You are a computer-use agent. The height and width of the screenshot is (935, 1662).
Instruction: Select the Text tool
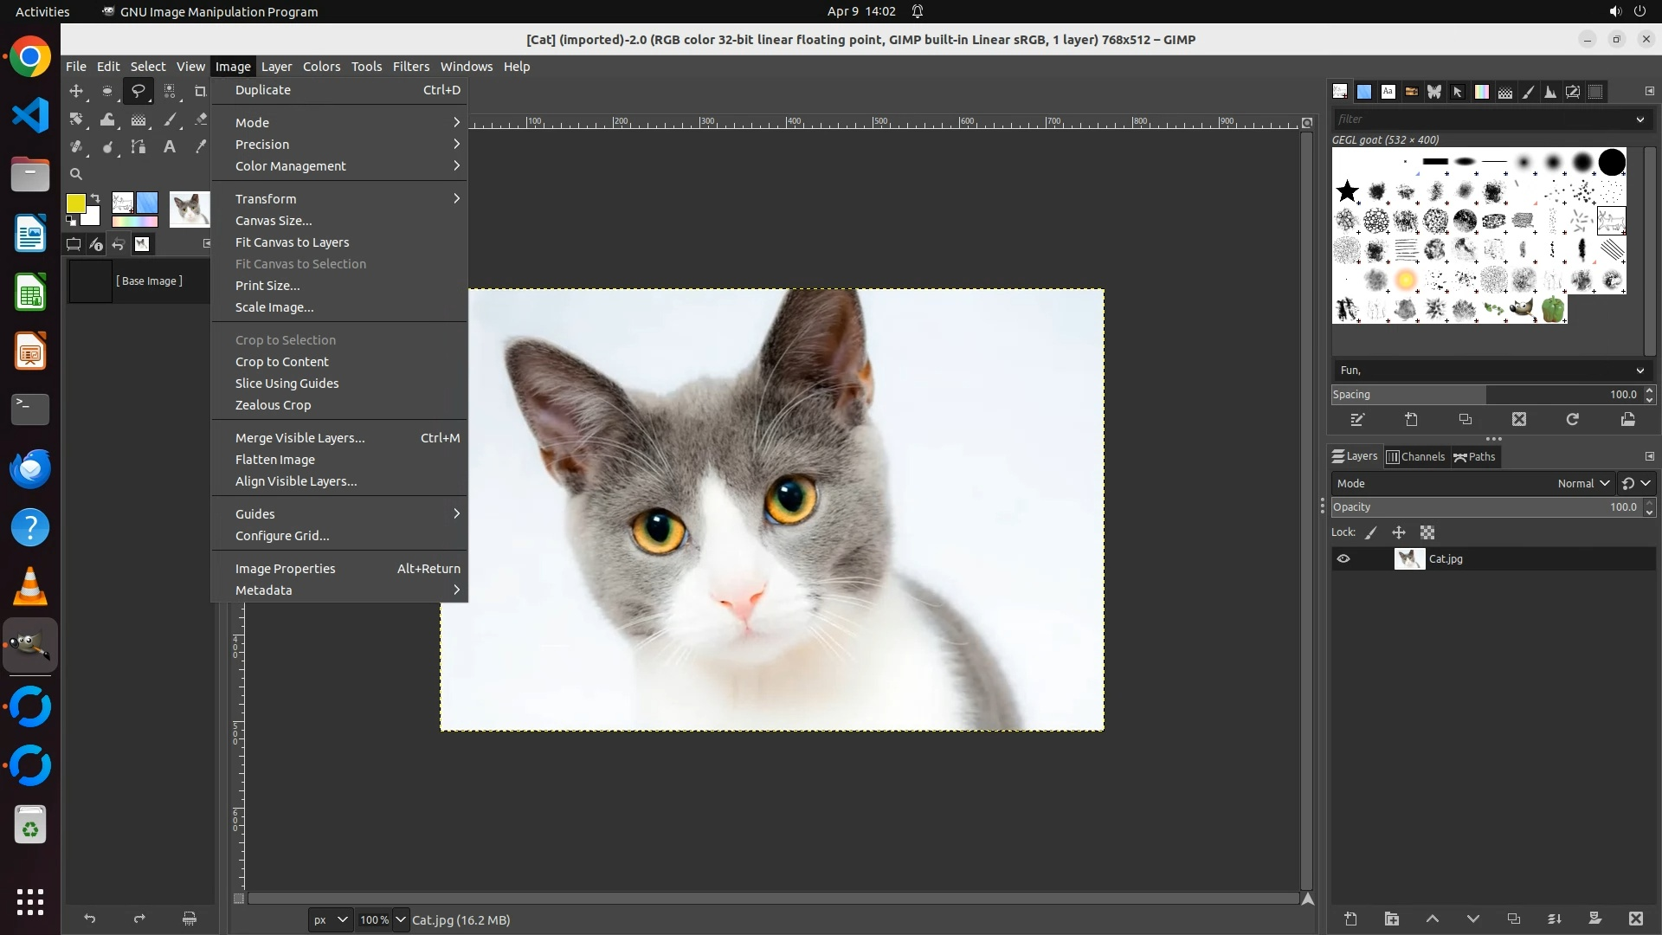click(x=170, y=147)
